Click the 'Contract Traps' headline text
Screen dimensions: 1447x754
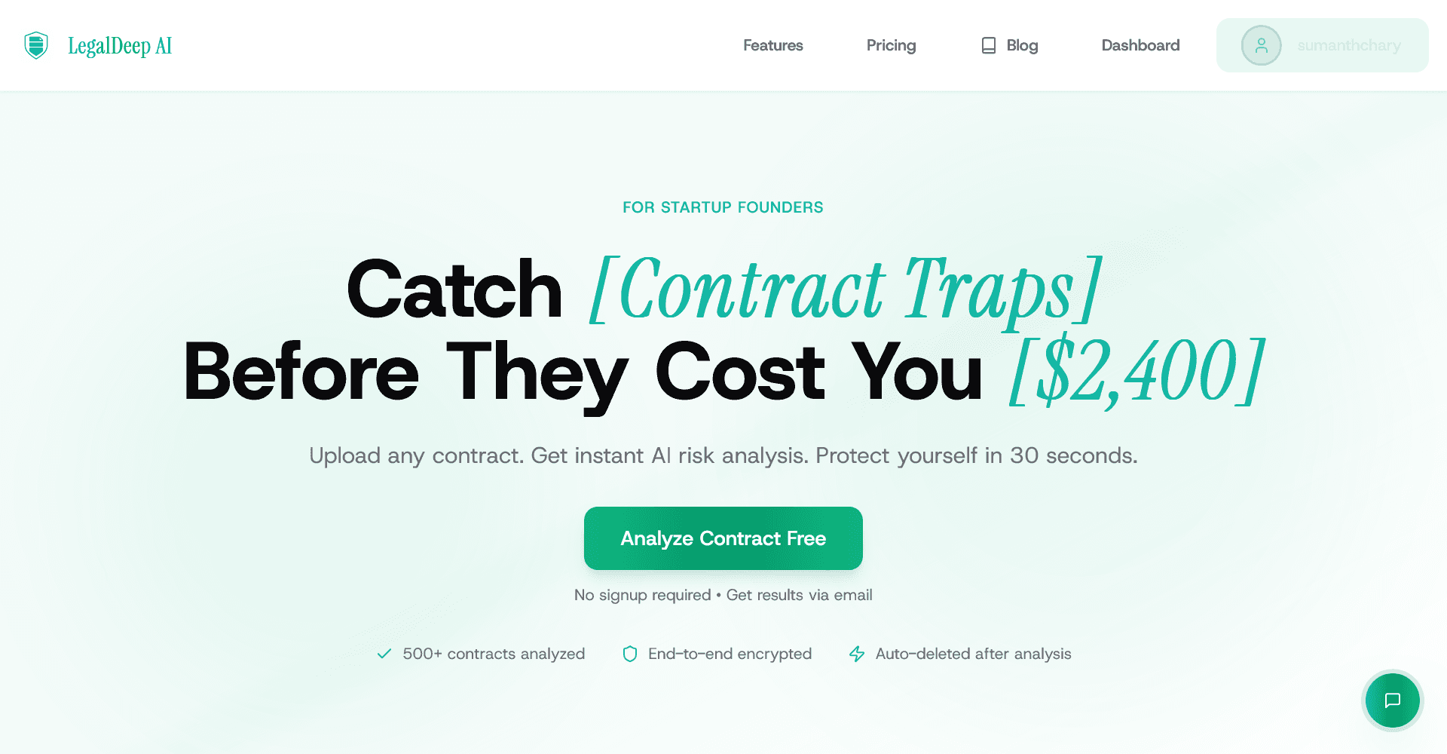point(845,290)
